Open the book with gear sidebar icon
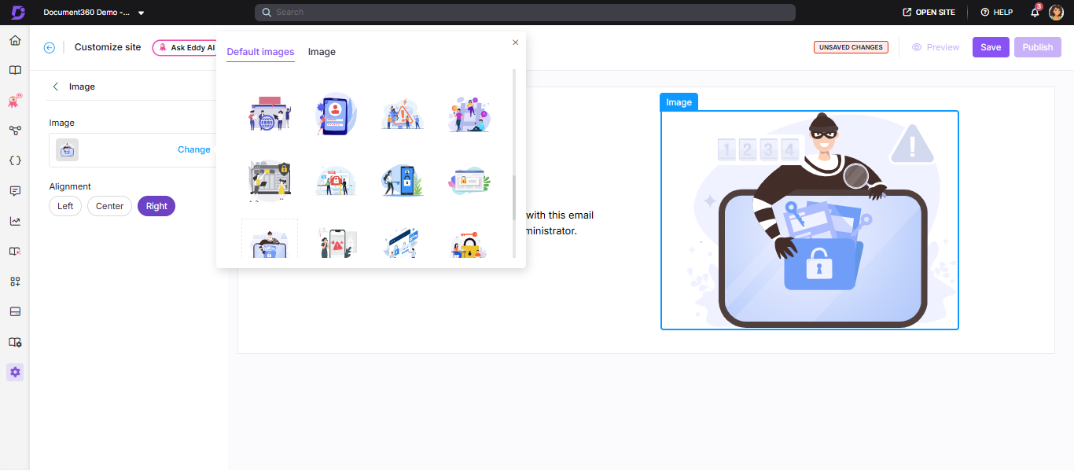Image resolution: width=1074 pixels, height=471 pixels. click(x=15, y=342)
